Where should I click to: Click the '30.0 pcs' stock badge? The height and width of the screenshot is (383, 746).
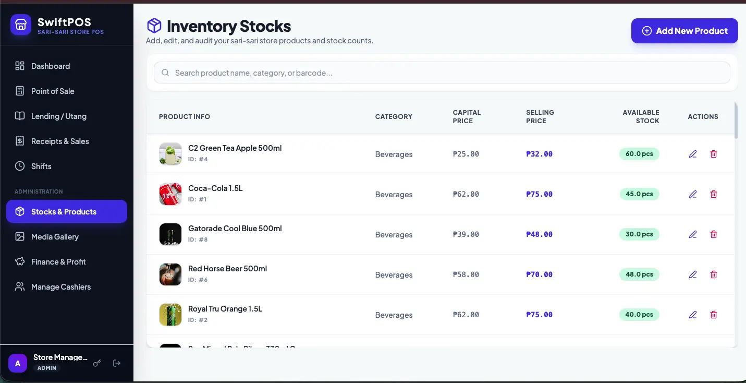coord(639,234)
